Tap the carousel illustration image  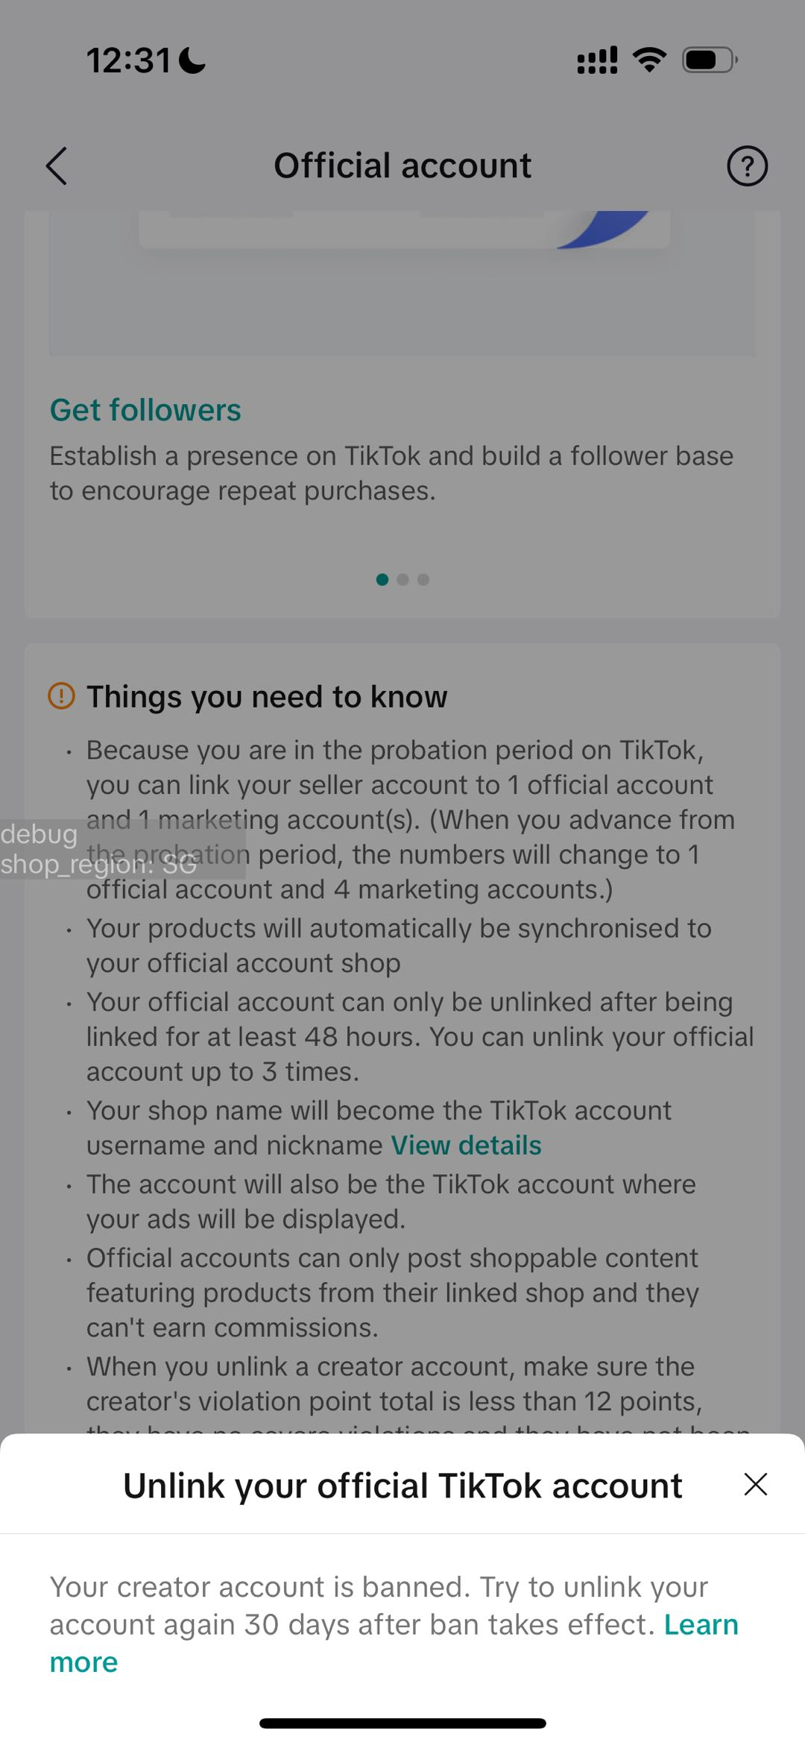coord(402,283)
